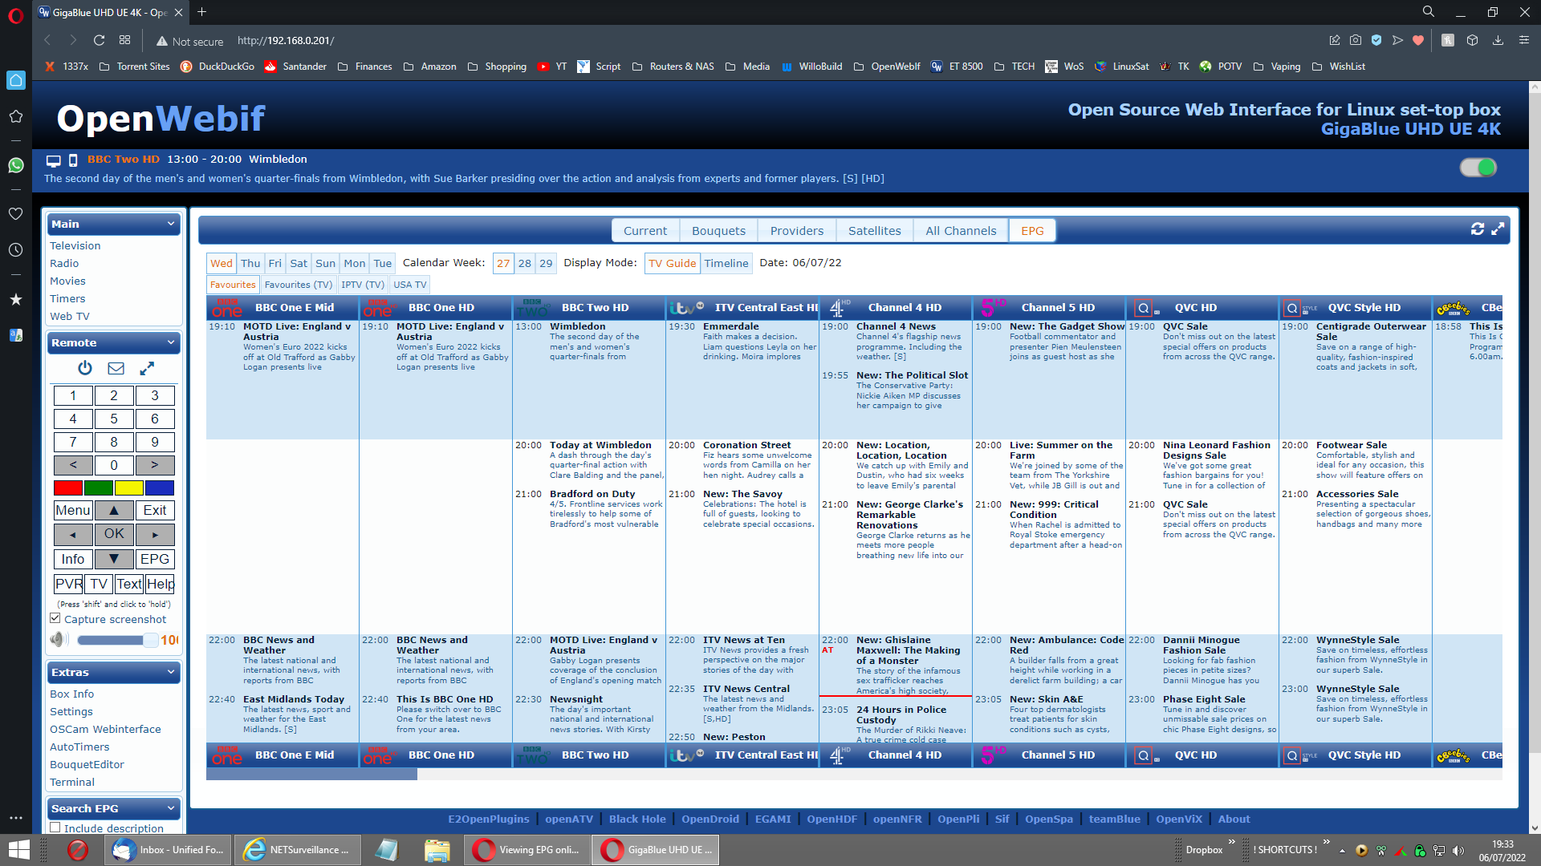Open the Opera pinboard edit icon

(x=1335, y=40)
